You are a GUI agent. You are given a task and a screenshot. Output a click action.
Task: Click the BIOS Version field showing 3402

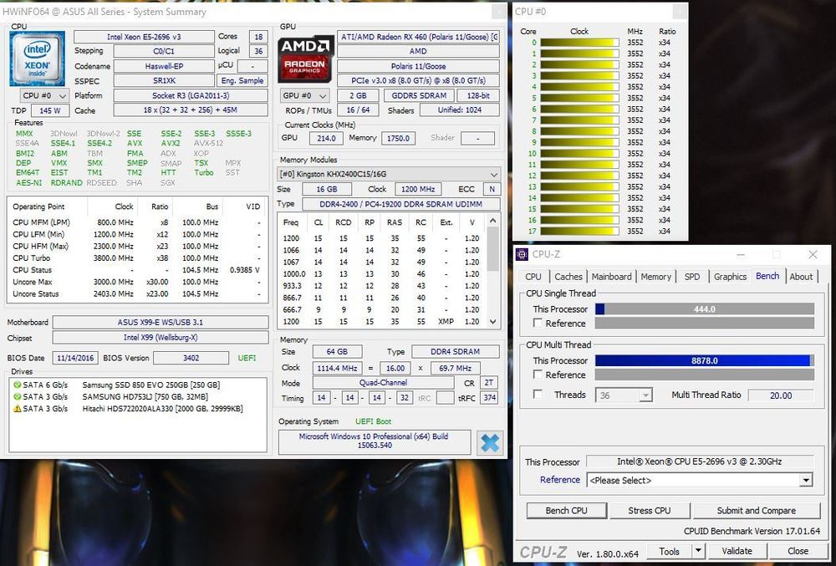(x=191, y=358)
